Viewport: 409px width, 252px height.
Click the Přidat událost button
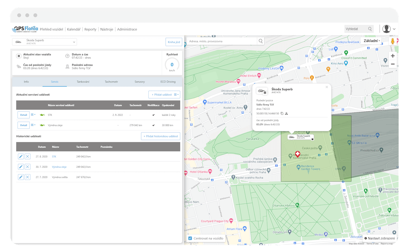click(x=162, y=95)
